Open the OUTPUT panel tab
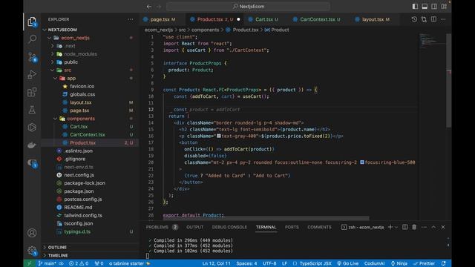This screenshot has height=267, width=475. 194,227
